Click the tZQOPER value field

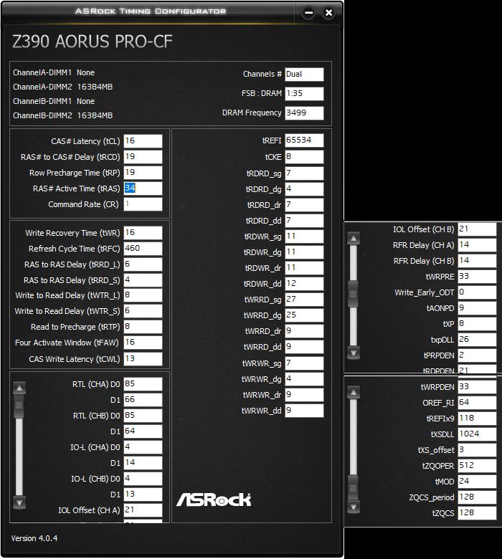click(477, 466)
